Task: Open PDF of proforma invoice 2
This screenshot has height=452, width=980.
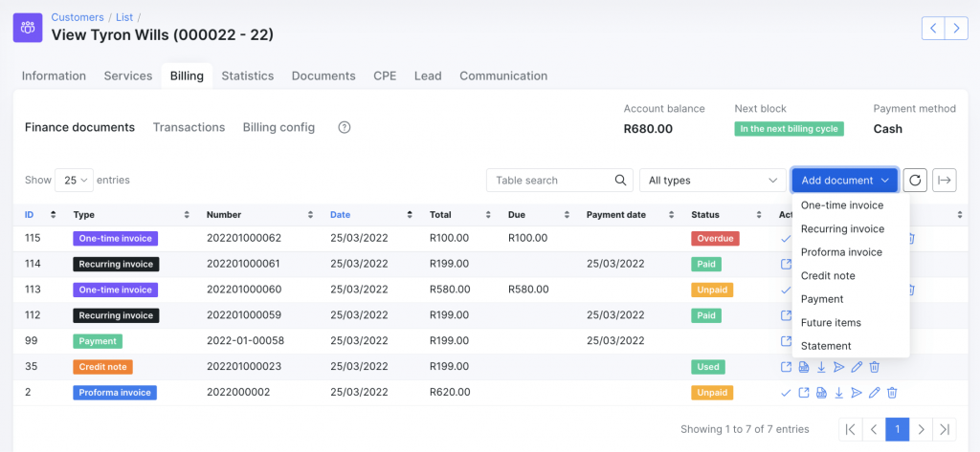Action: [x=822, y=393]
